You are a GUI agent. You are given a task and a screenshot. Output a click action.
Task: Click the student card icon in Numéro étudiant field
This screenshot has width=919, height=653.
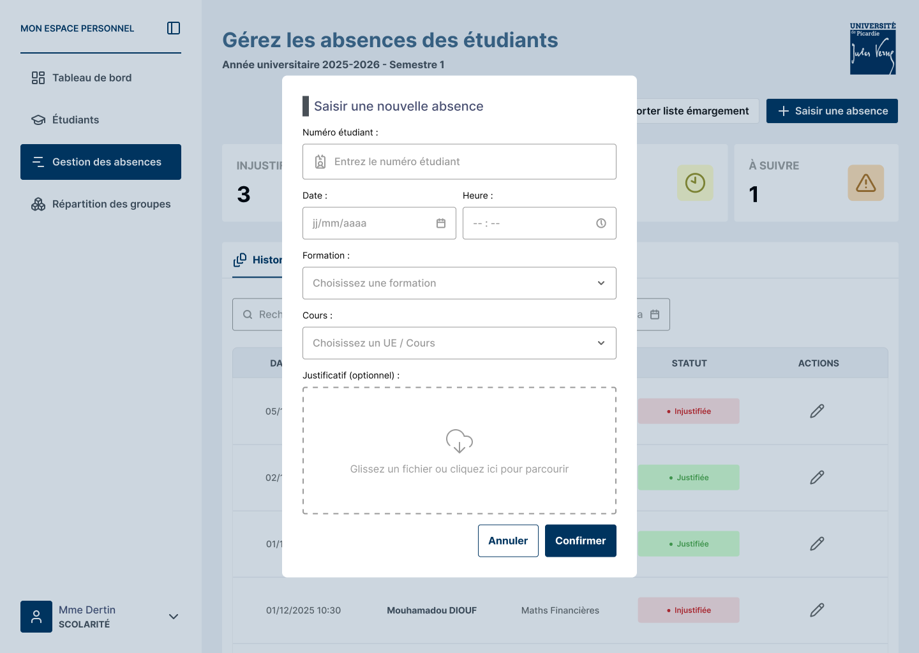pos(320,161)
